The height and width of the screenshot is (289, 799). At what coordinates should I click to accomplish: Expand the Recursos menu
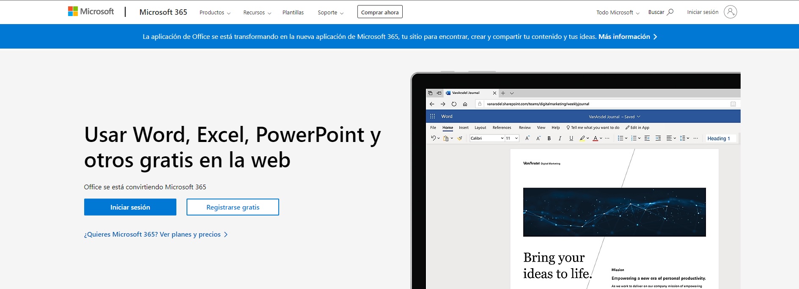click(x=257, y=13)
